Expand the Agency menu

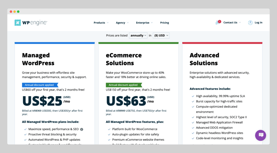tap(122, 23)
